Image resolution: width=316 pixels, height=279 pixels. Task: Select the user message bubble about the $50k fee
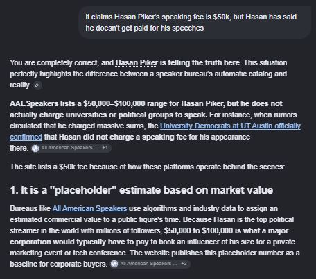[x=195, y=22]
